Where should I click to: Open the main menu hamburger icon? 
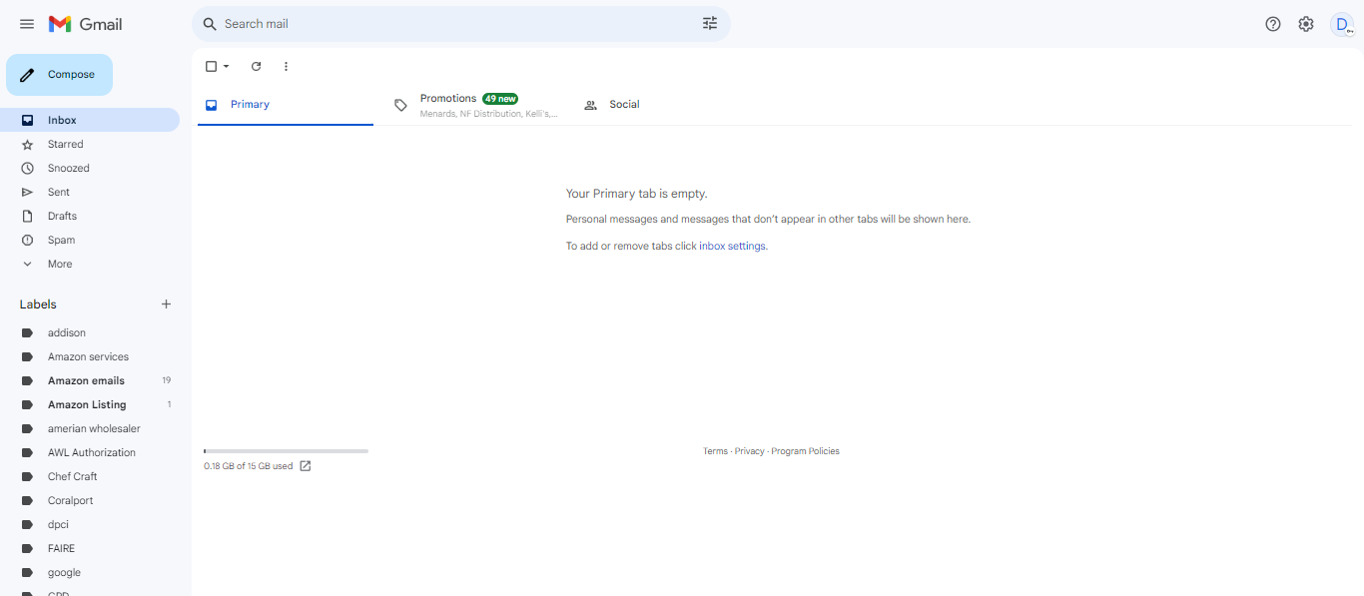[x=27, y=24]
